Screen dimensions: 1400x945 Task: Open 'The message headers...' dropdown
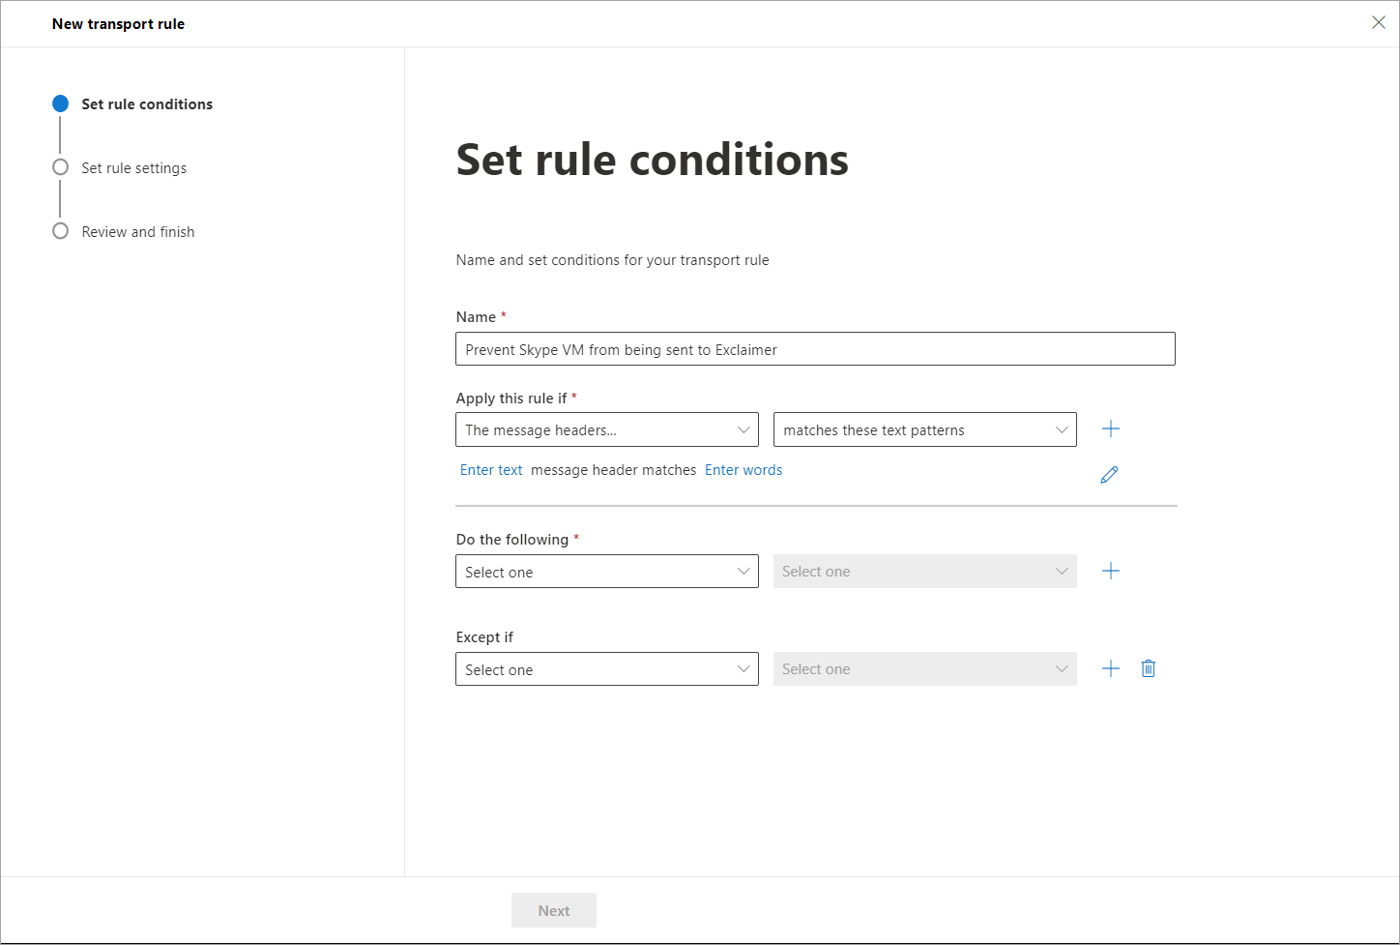point(606,430)
